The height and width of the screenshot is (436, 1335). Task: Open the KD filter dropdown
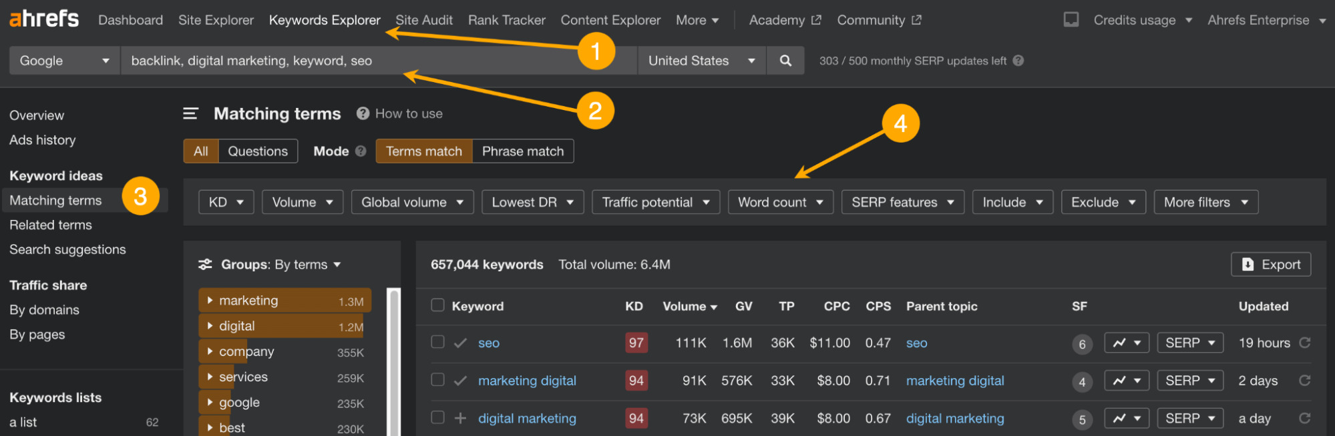[226, 202]
